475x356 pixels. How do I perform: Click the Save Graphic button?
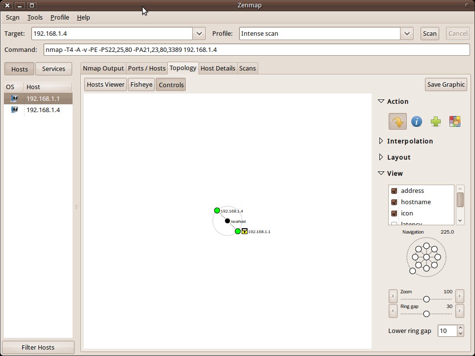446,84
